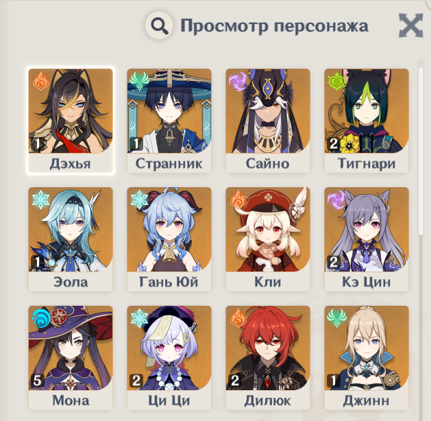The image size is (431, 421).
Task: Open the Гань Юй character card
Action: point(169,239)
